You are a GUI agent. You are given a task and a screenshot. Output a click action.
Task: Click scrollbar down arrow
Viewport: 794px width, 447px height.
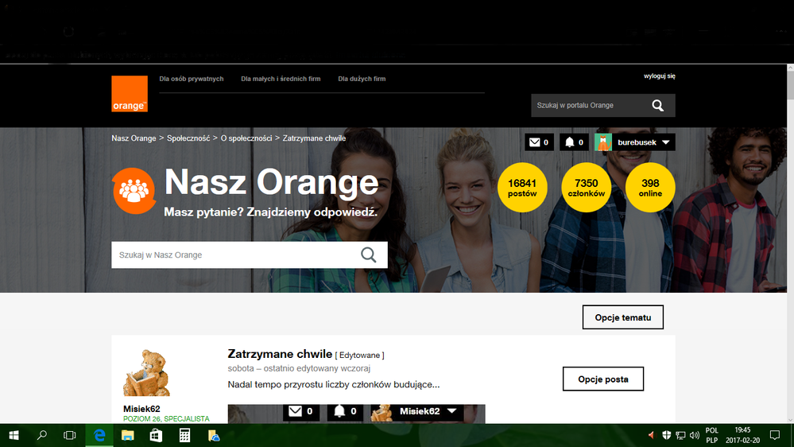click(x=790, y=420)
